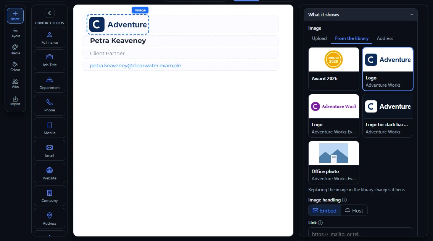Insert the Phone field
Image resolution: width=433 pixels, height=241 pixels.
click(50, 105)
